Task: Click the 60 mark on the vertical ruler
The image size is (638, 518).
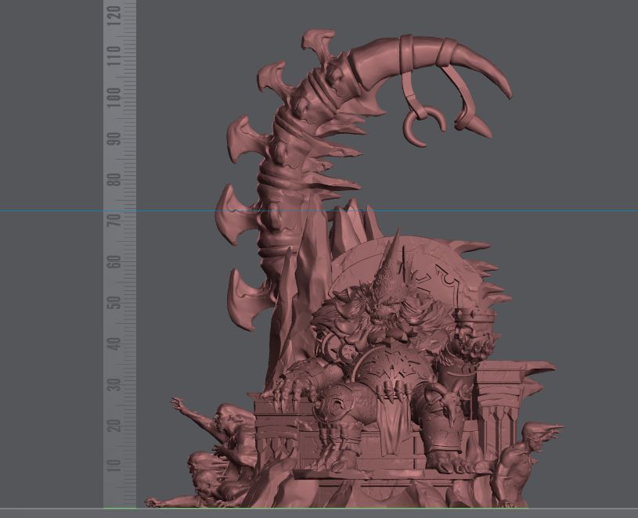Action: pyautogui.click(x=115, y=261)
